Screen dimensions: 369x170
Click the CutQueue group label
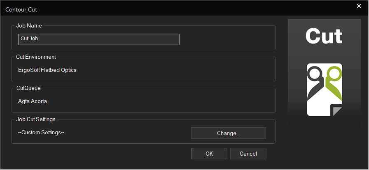pyautogui.click(x=28, y=88)
